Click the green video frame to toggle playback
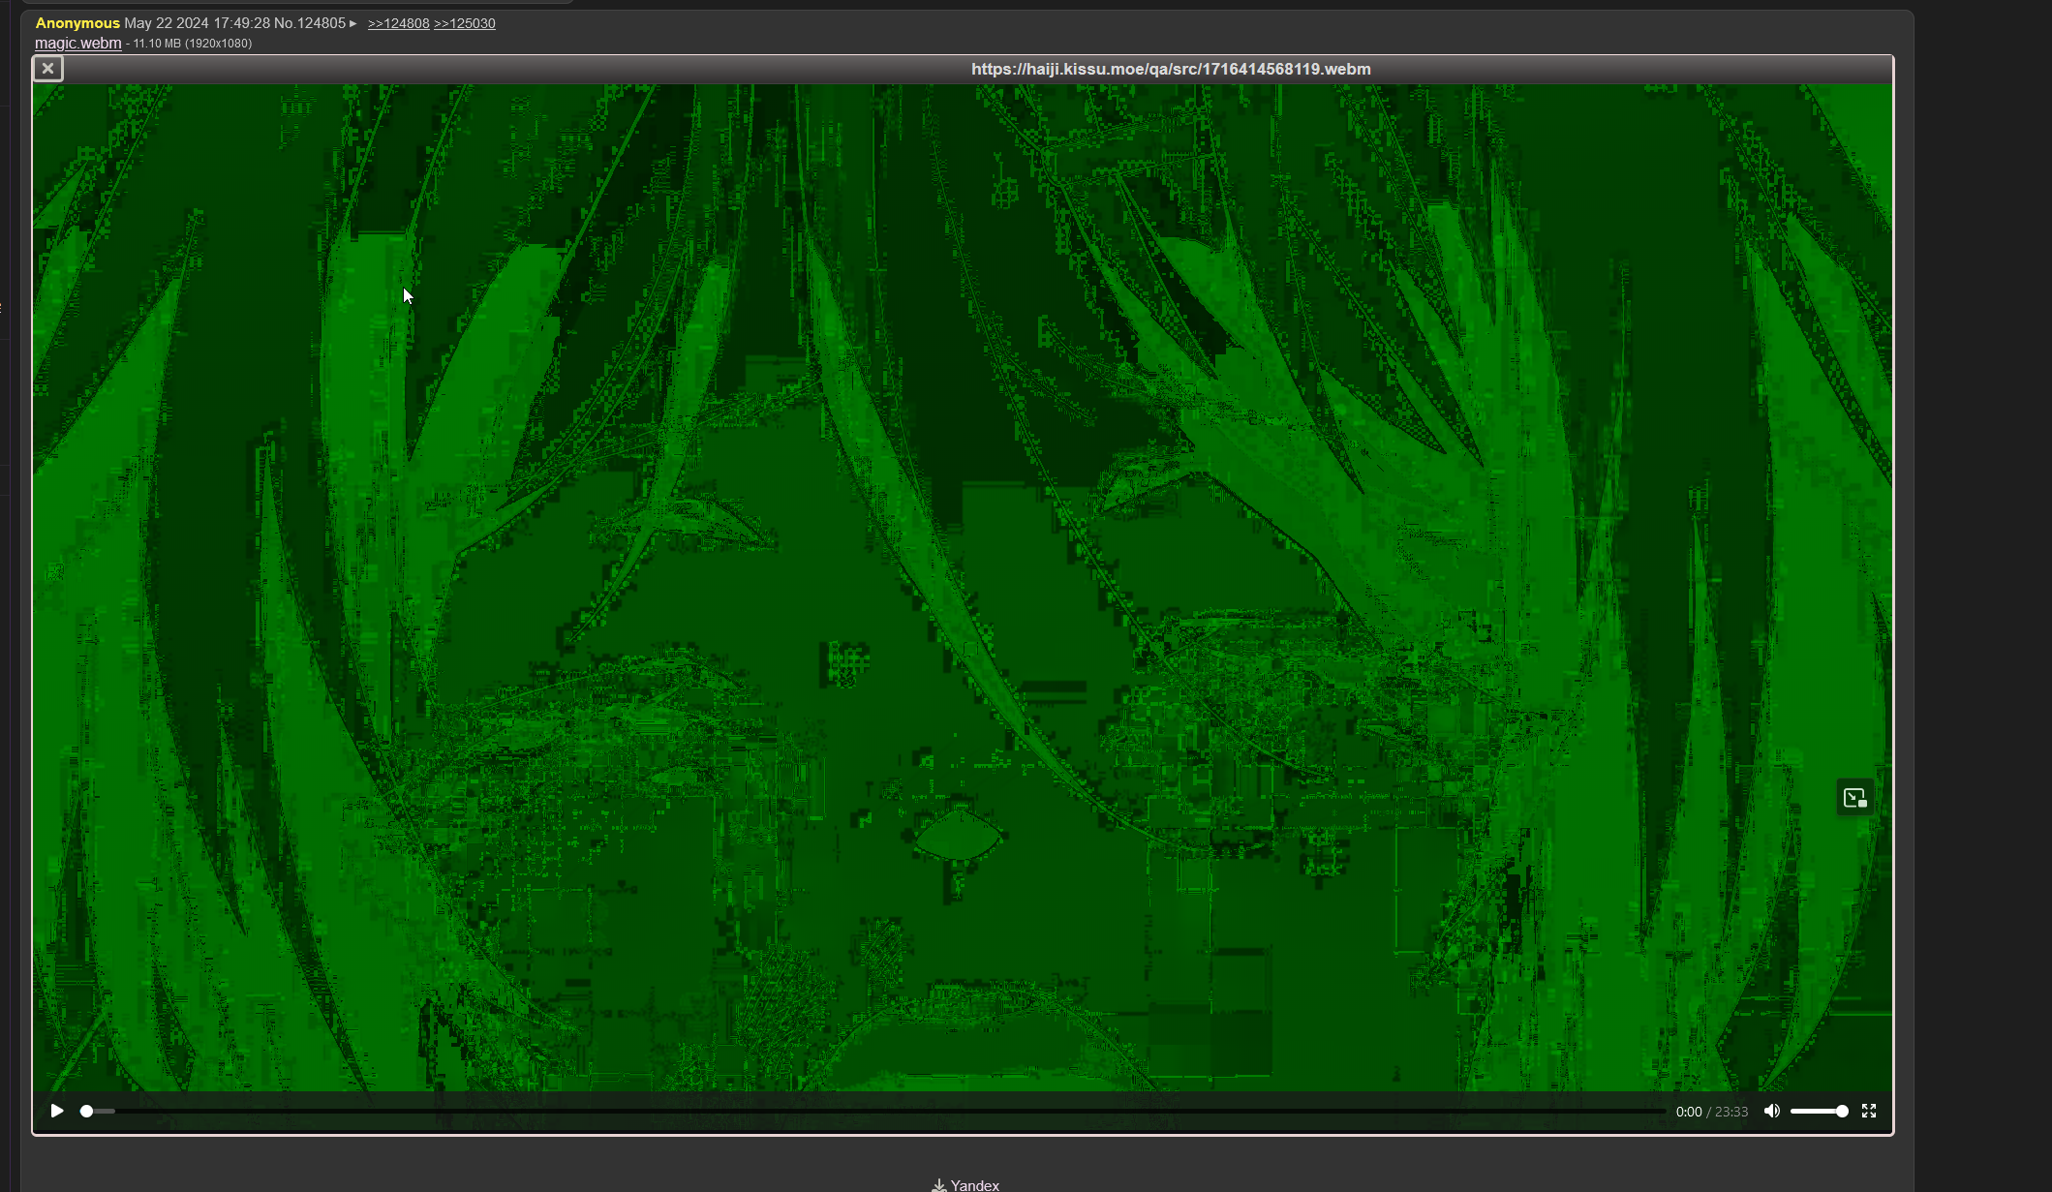Image resolution: width=2052 pixels, height=1192 pixels. click(963, 581)
